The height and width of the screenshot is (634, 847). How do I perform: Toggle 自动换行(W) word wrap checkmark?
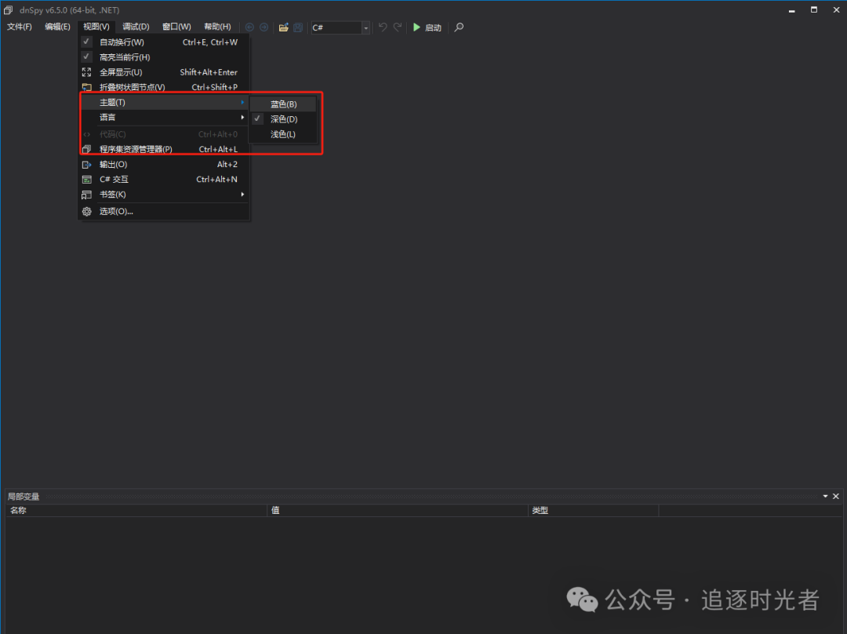pos(86,42)
